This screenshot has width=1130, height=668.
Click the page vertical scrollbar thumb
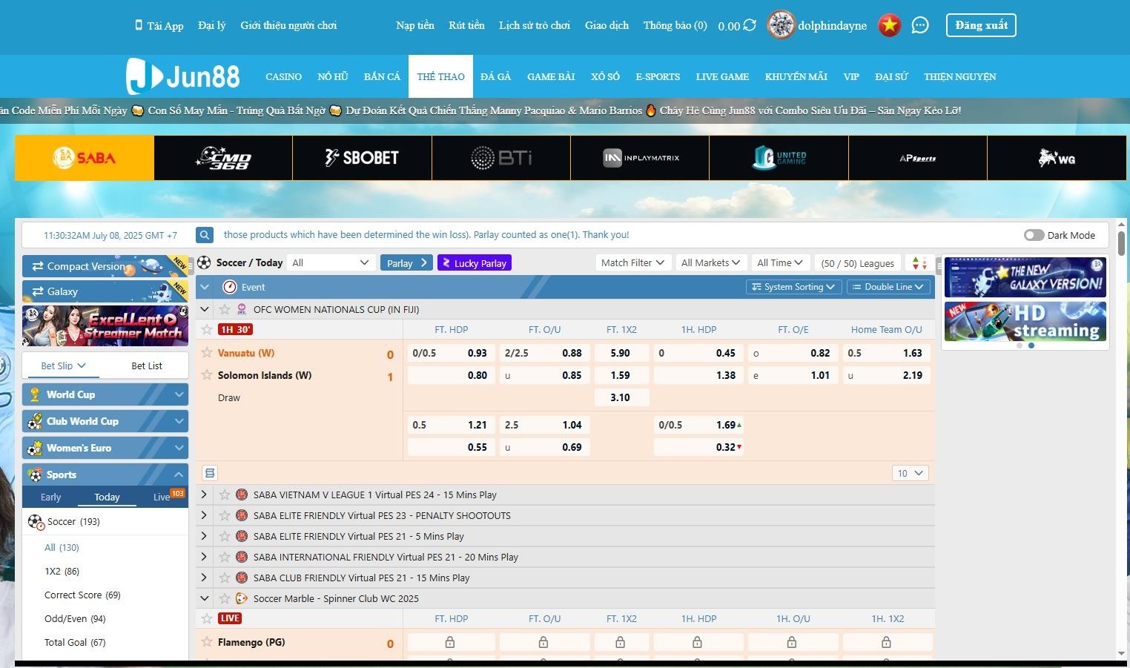click(x=1121, y=243)
